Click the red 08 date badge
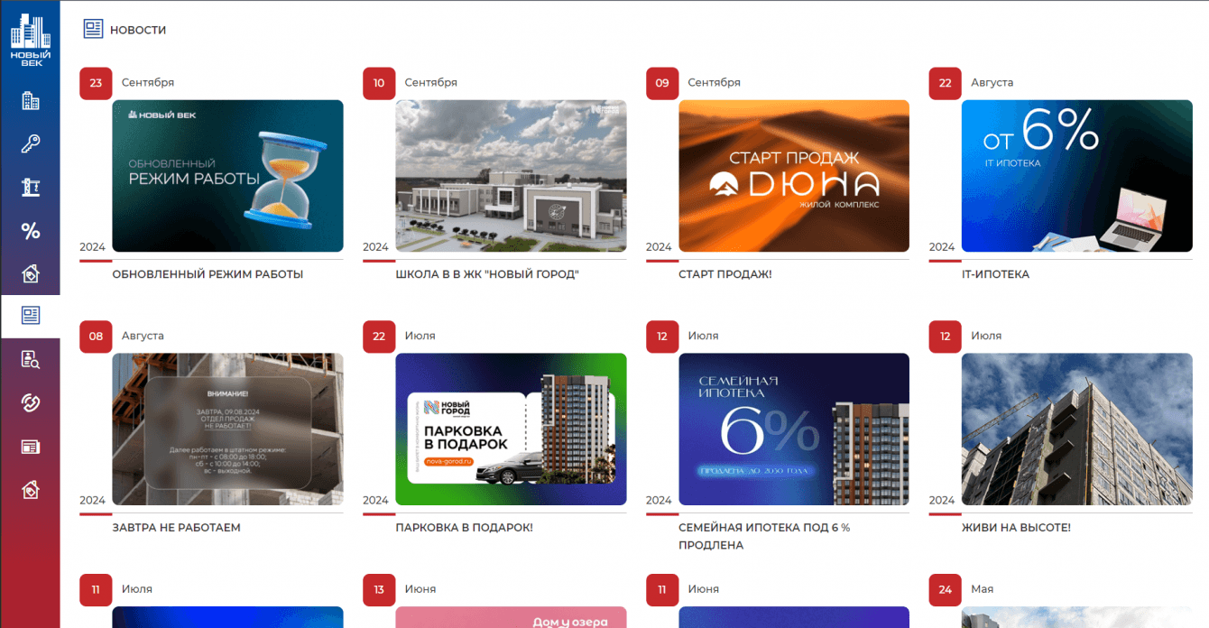Screen dimensions: 1209x628 [96, 337]
